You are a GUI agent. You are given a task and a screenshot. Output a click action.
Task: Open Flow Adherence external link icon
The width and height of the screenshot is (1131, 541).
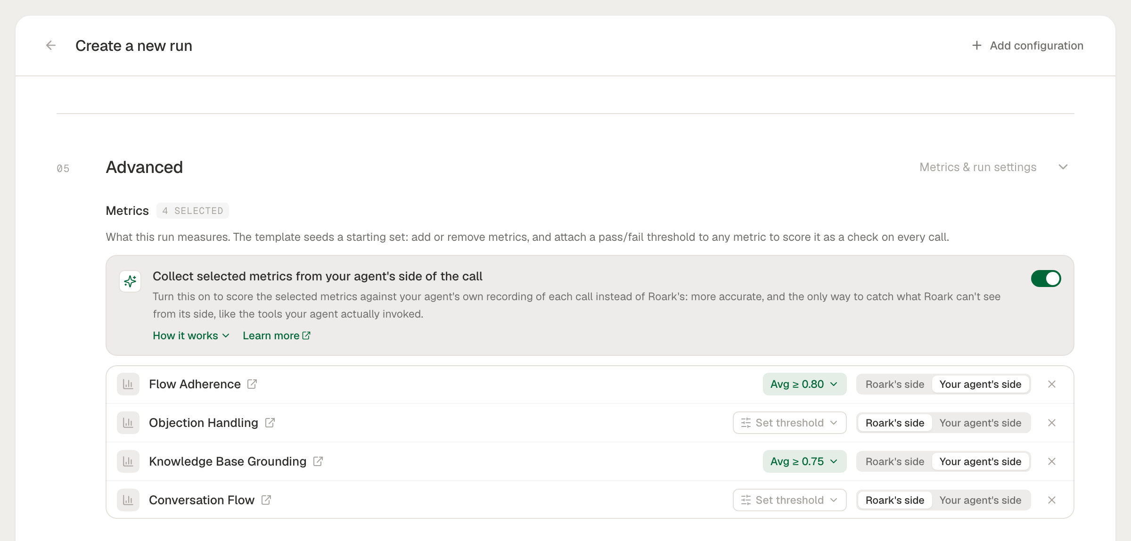[252, 384]
